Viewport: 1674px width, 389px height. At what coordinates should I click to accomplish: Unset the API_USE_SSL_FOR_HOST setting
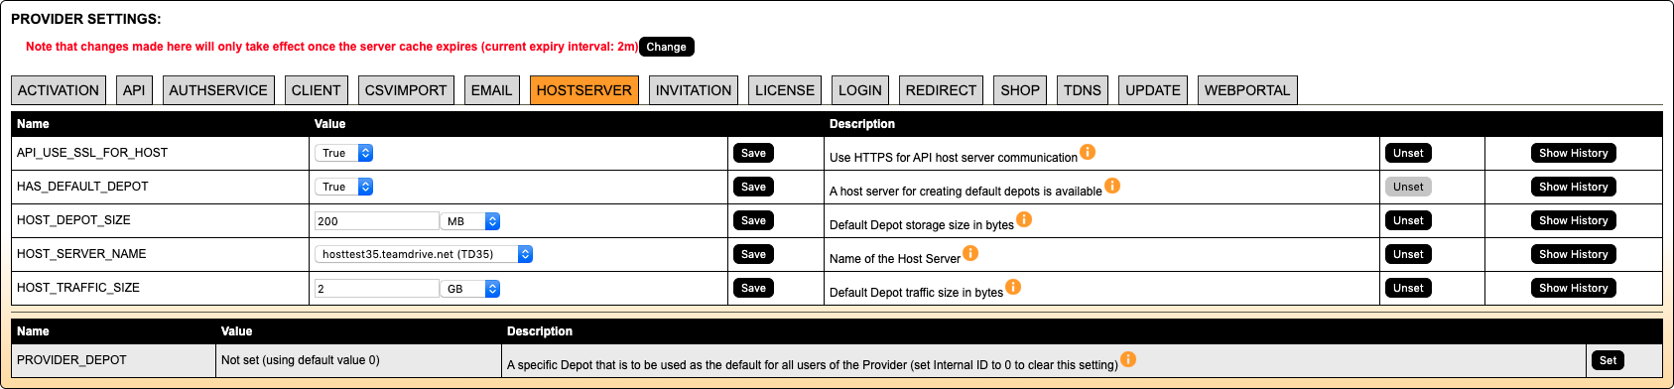(1408, 153)
